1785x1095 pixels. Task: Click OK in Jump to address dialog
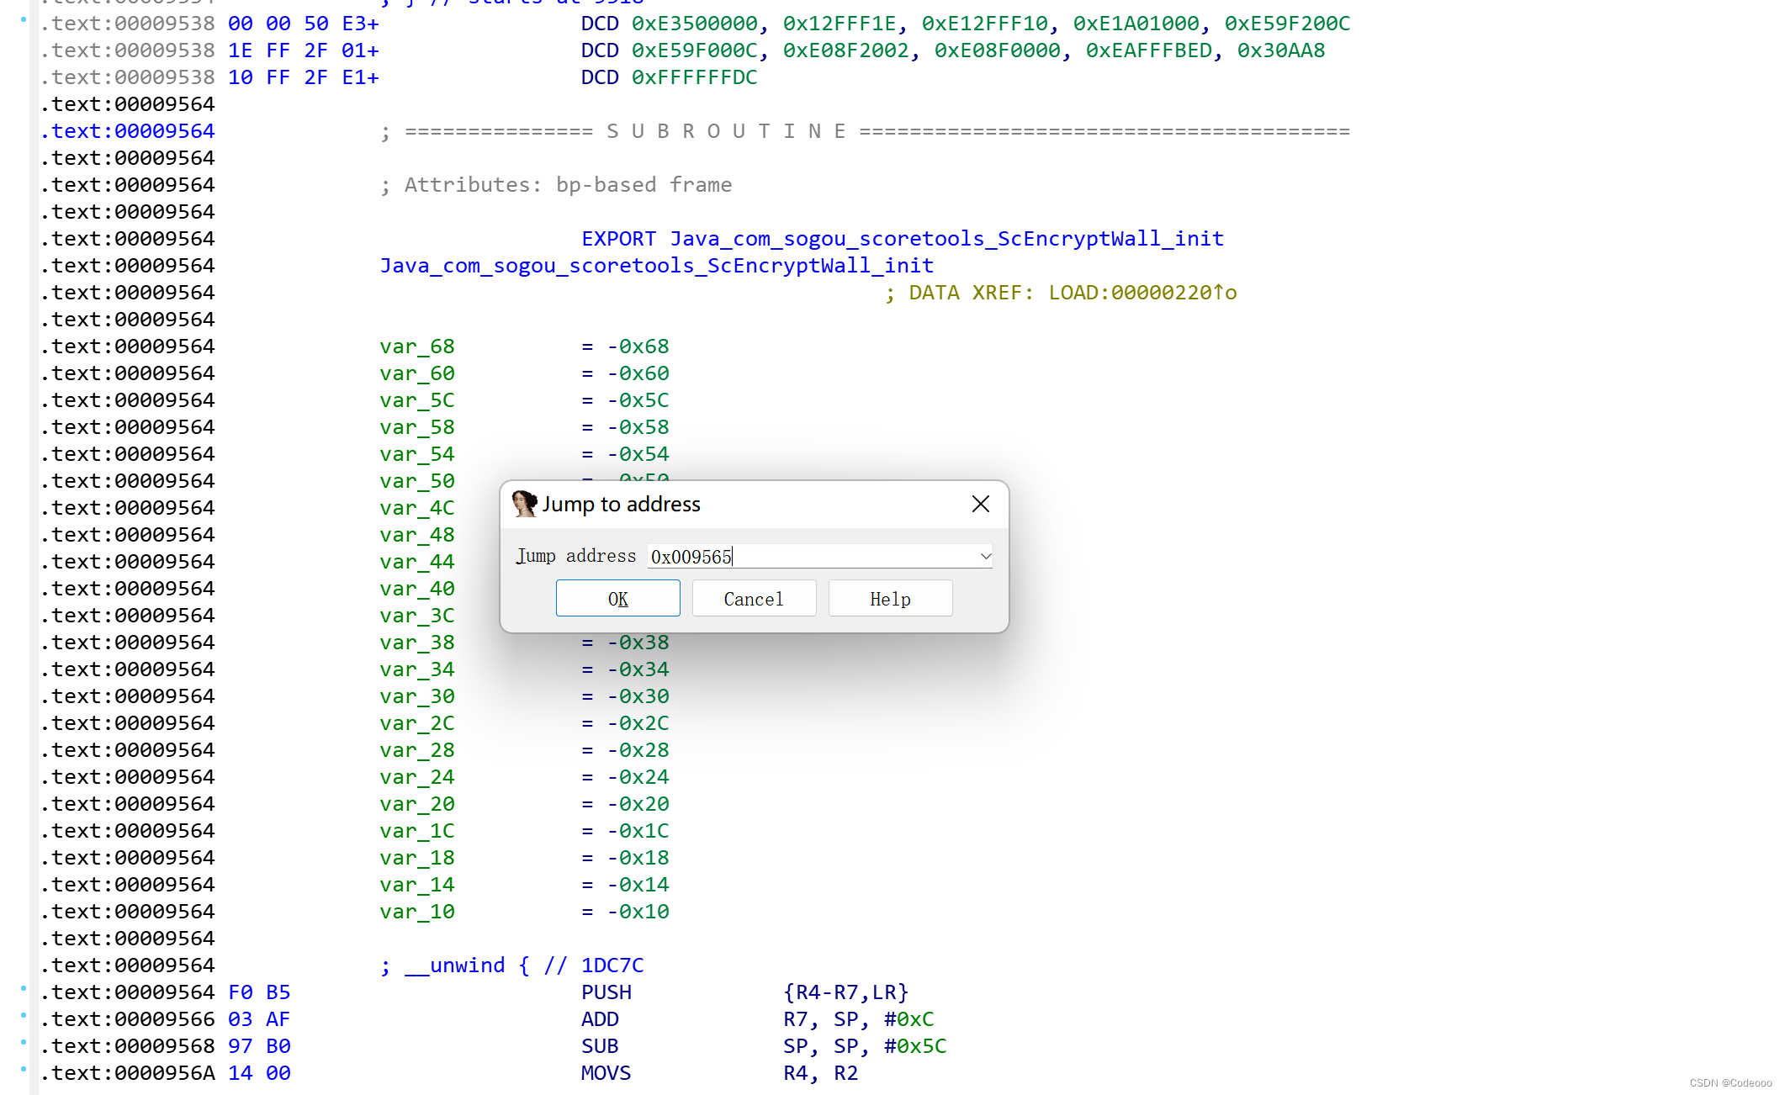pyautogui.click(x=617, y=599)
